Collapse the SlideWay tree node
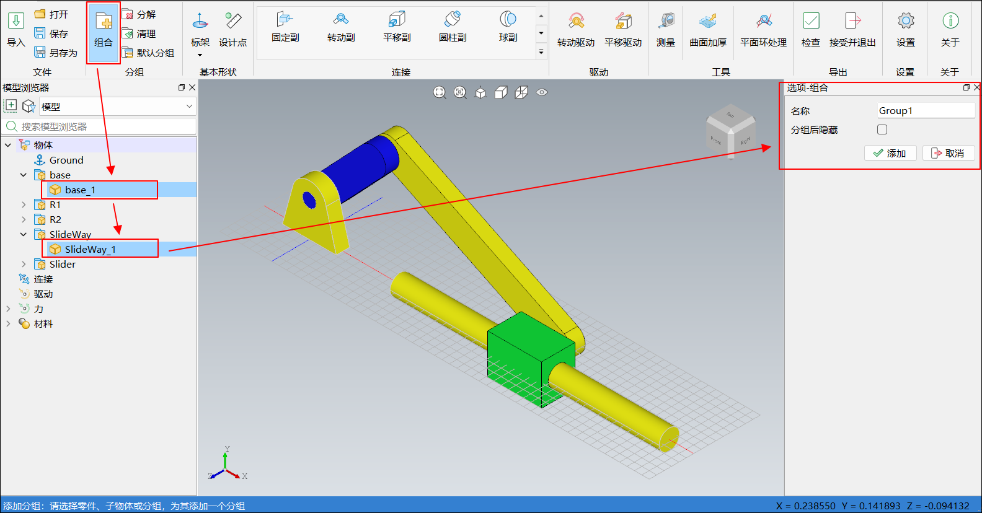The height and width of the screenshot is (513, 982). coord(24,234)
